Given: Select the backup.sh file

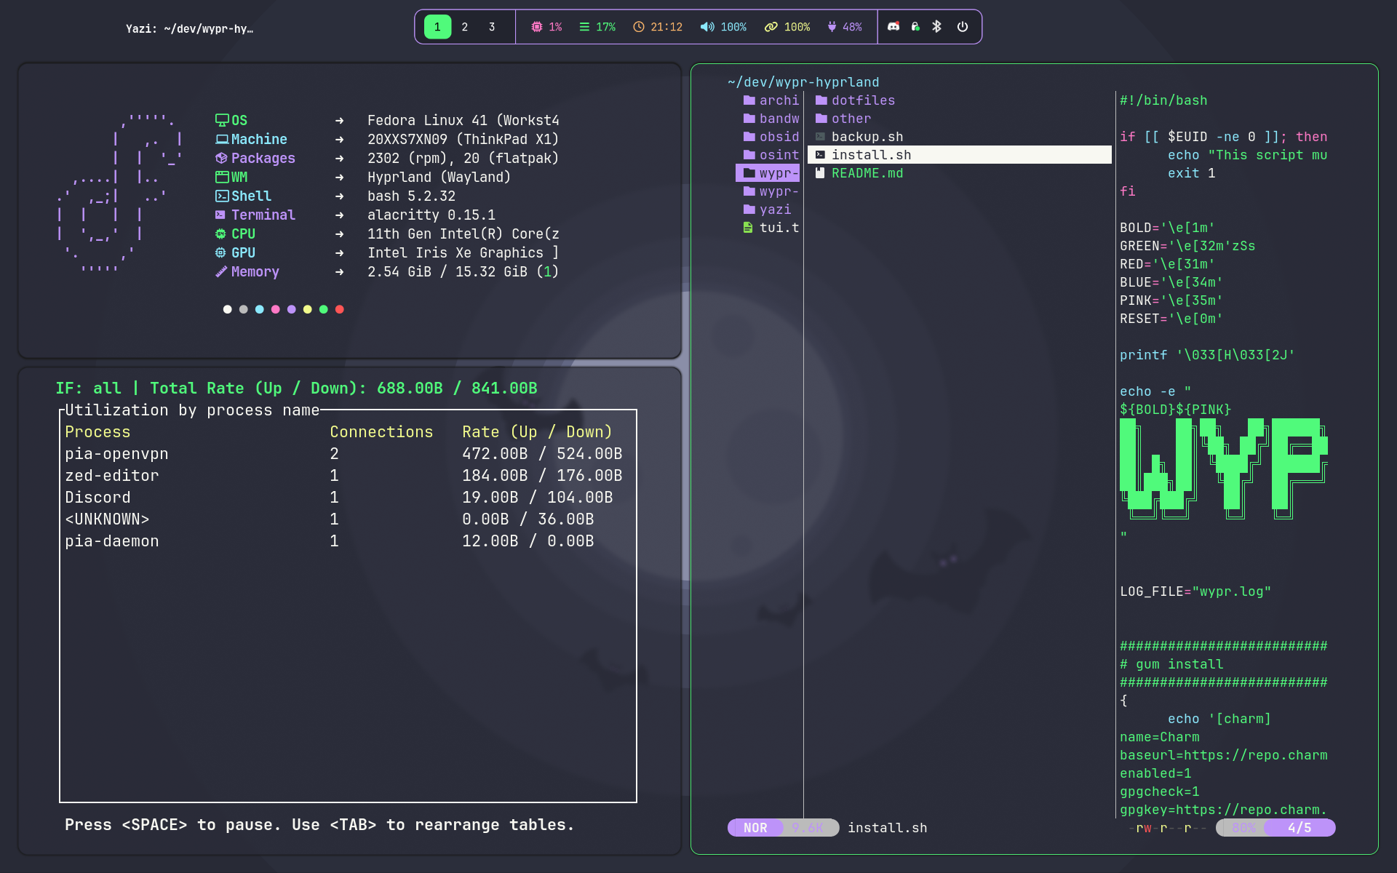Looking at the screenshot, I should [x=867, y=137].
